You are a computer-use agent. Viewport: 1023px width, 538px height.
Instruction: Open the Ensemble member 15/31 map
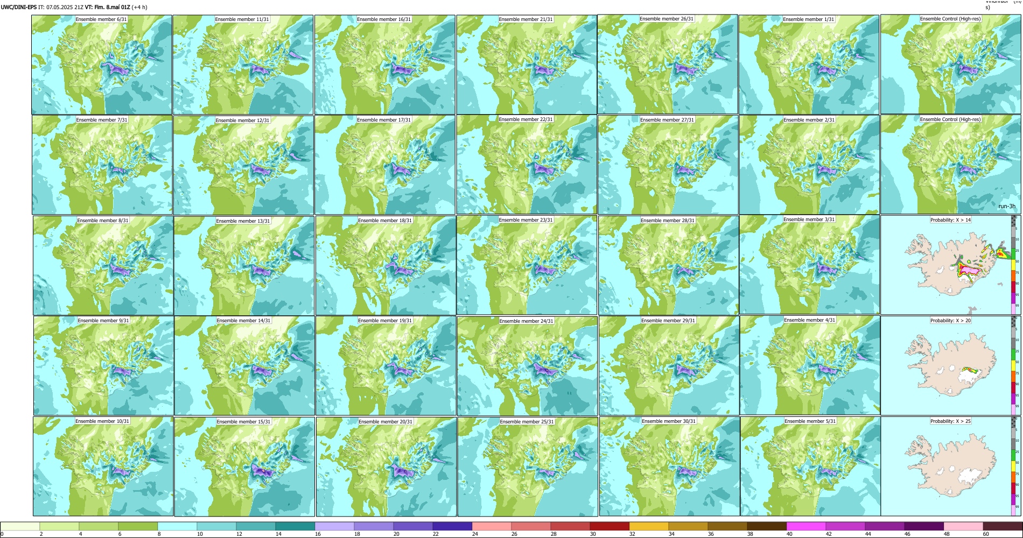pos(244,467)
